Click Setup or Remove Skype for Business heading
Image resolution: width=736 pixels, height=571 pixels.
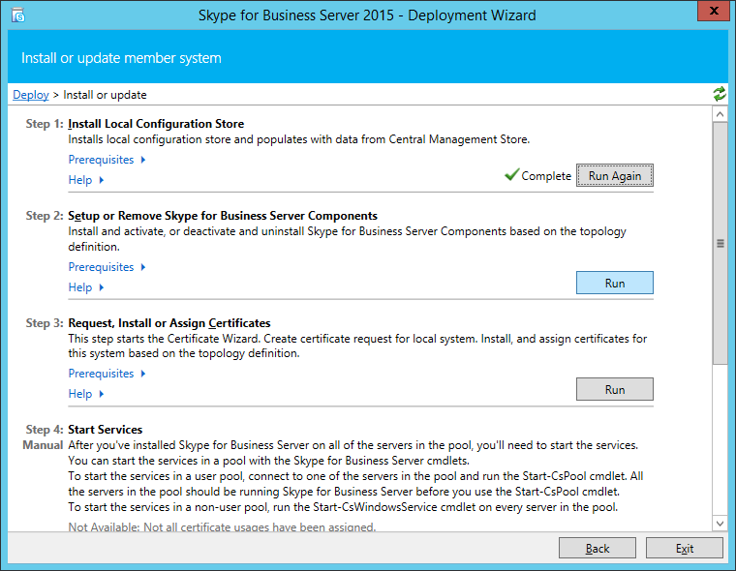tap(223, 216)
